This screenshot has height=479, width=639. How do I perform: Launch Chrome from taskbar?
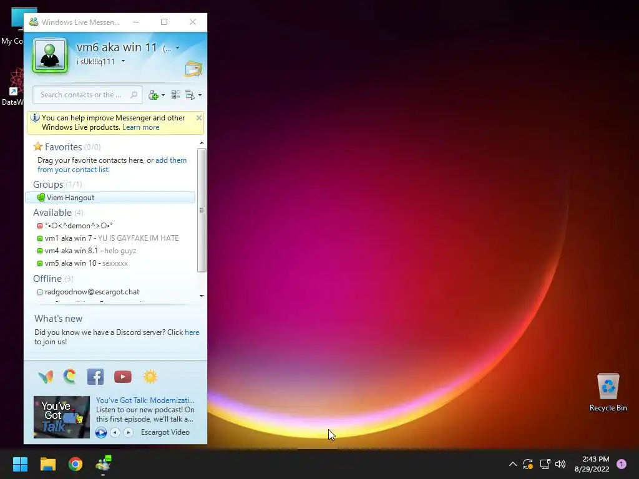(76, 464)
